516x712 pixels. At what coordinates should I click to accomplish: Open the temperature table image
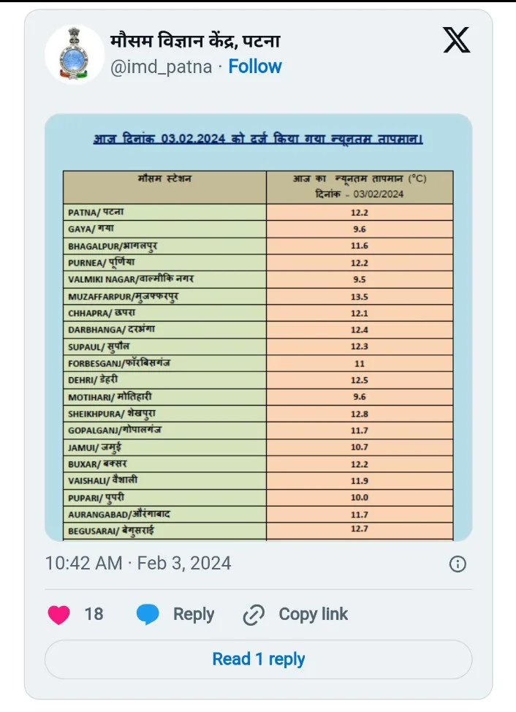(x=258, y=327)
